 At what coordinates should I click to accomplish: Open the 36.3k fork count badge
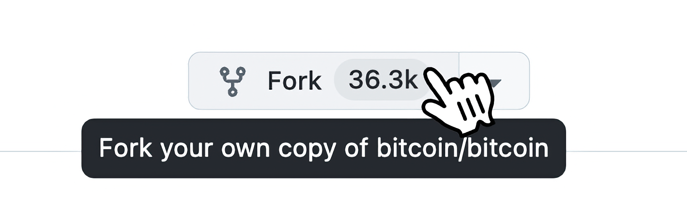[382, 80]
